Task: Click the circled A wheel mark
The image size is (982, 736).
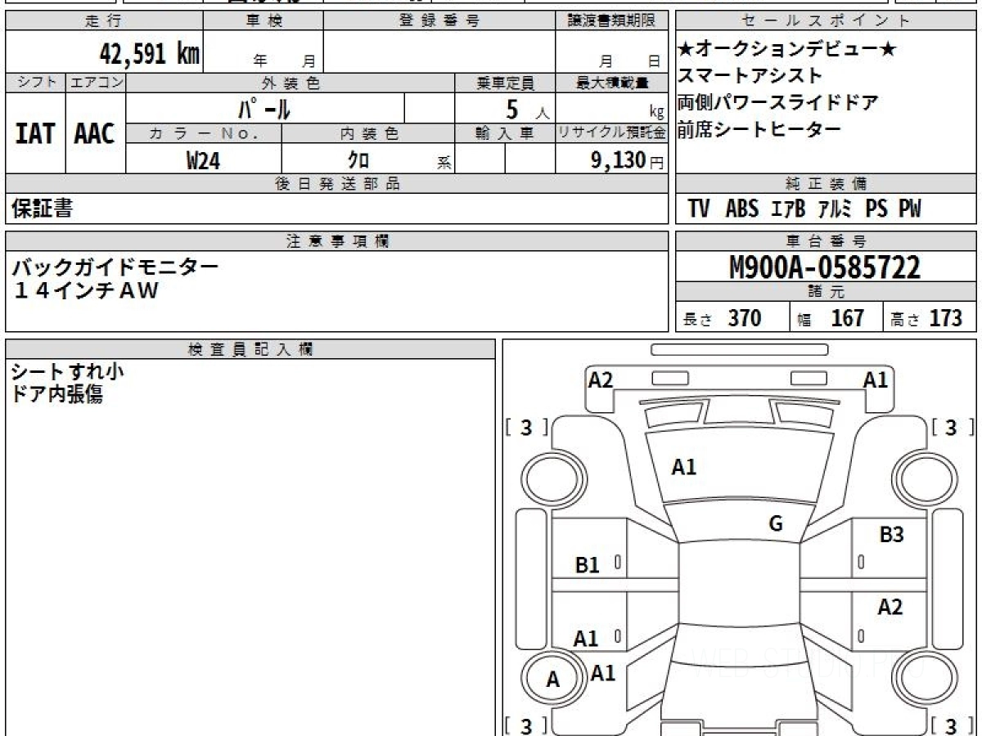Action: tap(553, 680)
